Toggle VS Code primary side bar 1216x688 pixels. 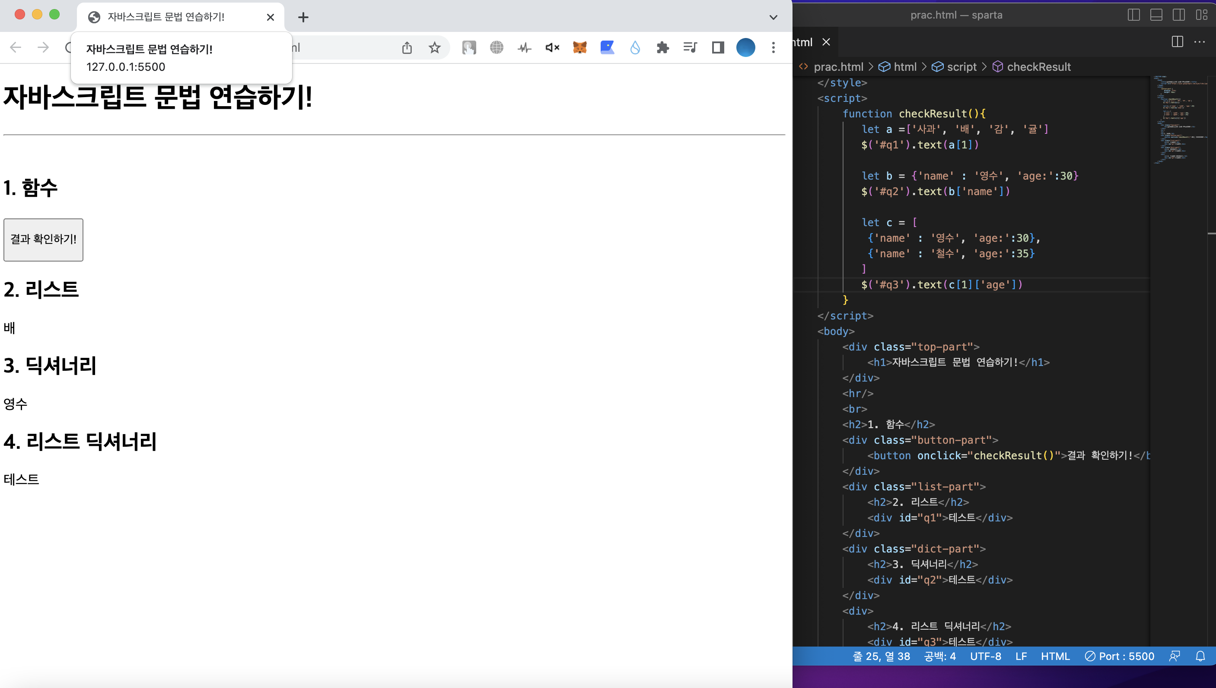click(1133, 15)
